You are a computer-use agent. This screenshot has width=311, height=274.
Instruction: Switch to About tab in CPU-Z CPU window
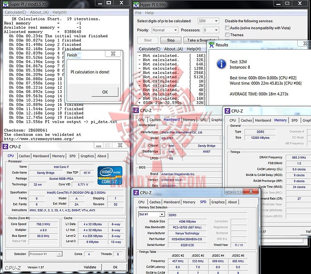(x=102, y=156)
